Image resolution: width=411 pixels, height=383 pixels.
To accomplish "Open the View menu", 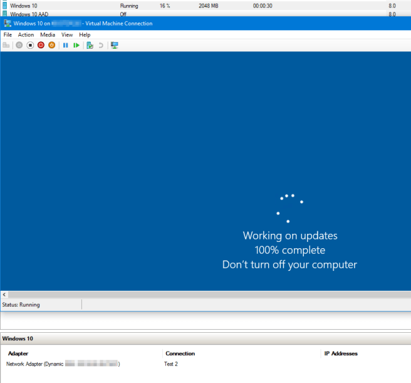I will tap(67, 34).
